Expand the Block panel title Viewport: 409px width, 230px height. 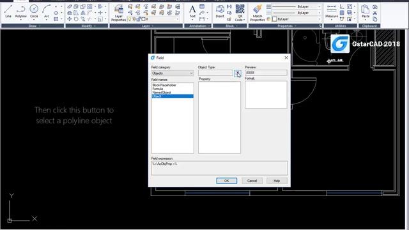coord(230,26)
